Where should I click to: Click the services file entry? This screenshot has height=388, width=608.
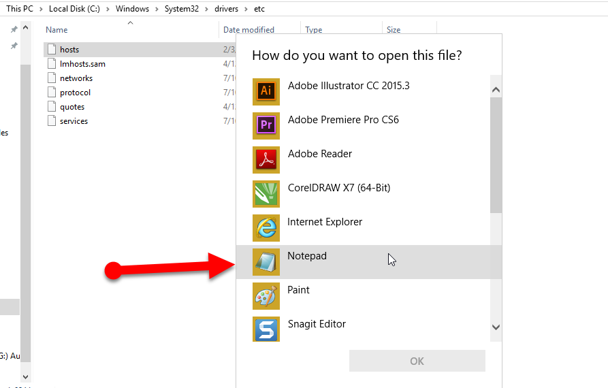pyautogui.click(x=74, y=121)
